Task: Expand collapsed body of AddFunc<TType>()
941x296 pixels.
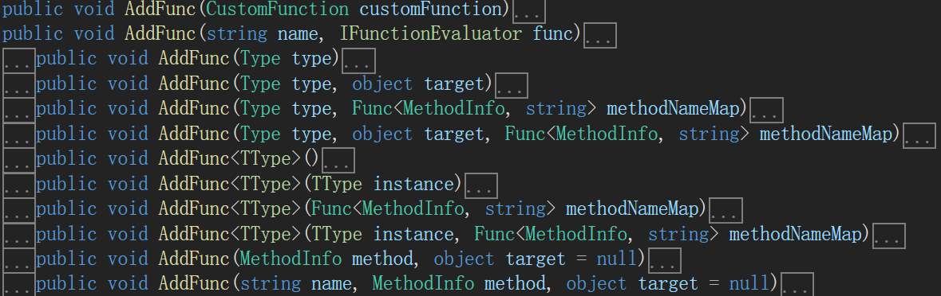Action: 338,160
